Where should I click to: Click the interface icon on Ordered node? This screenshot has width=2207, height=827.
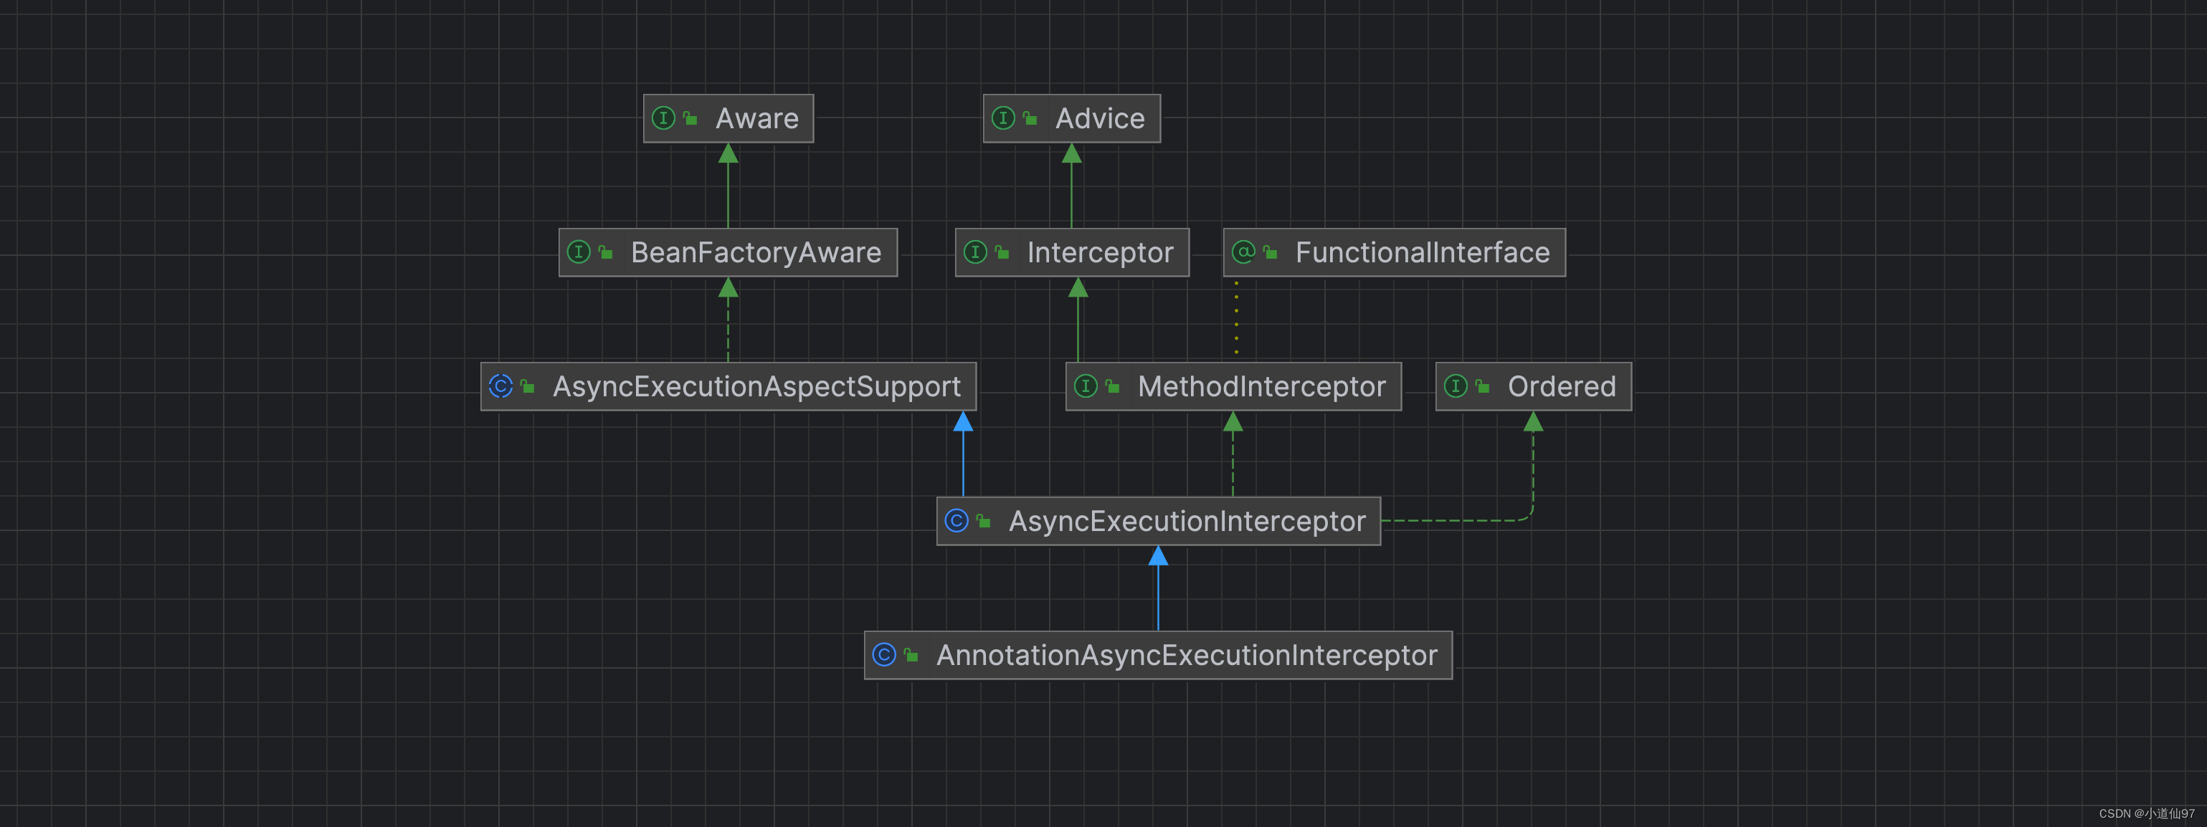pyautogui.click(x=1456, y=386)
